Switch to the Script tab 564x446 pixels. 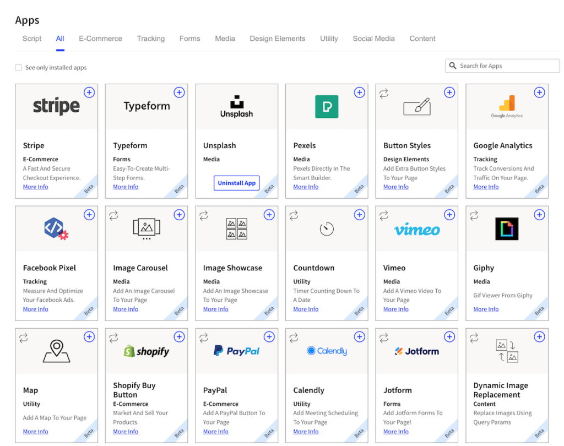click(x=32, y=39)
